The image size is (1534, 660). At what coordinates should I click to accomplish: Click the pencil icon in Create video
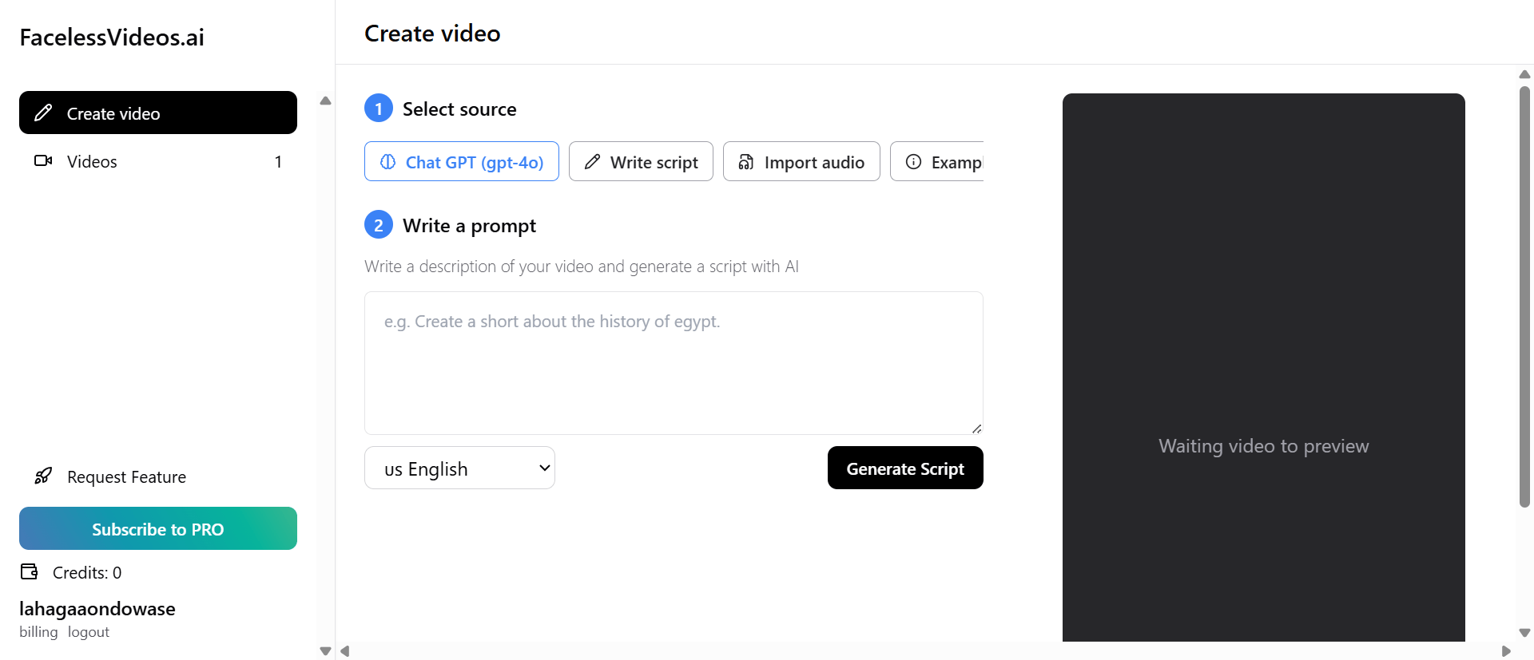(x=43, y=113)
